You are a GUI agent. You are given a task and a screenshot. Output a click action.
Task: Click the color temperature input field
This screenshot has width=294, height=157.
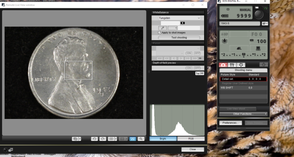point(170,23)
